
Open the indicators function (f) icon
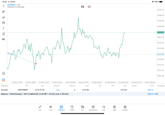[3, 28]
